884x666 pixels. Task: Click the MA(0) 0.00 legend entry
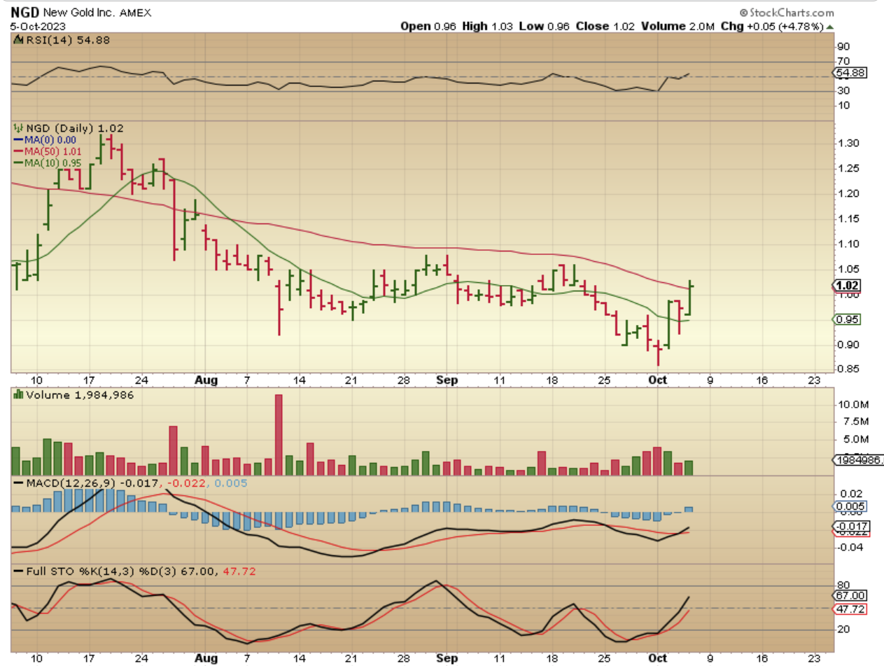tap(45, 139)
